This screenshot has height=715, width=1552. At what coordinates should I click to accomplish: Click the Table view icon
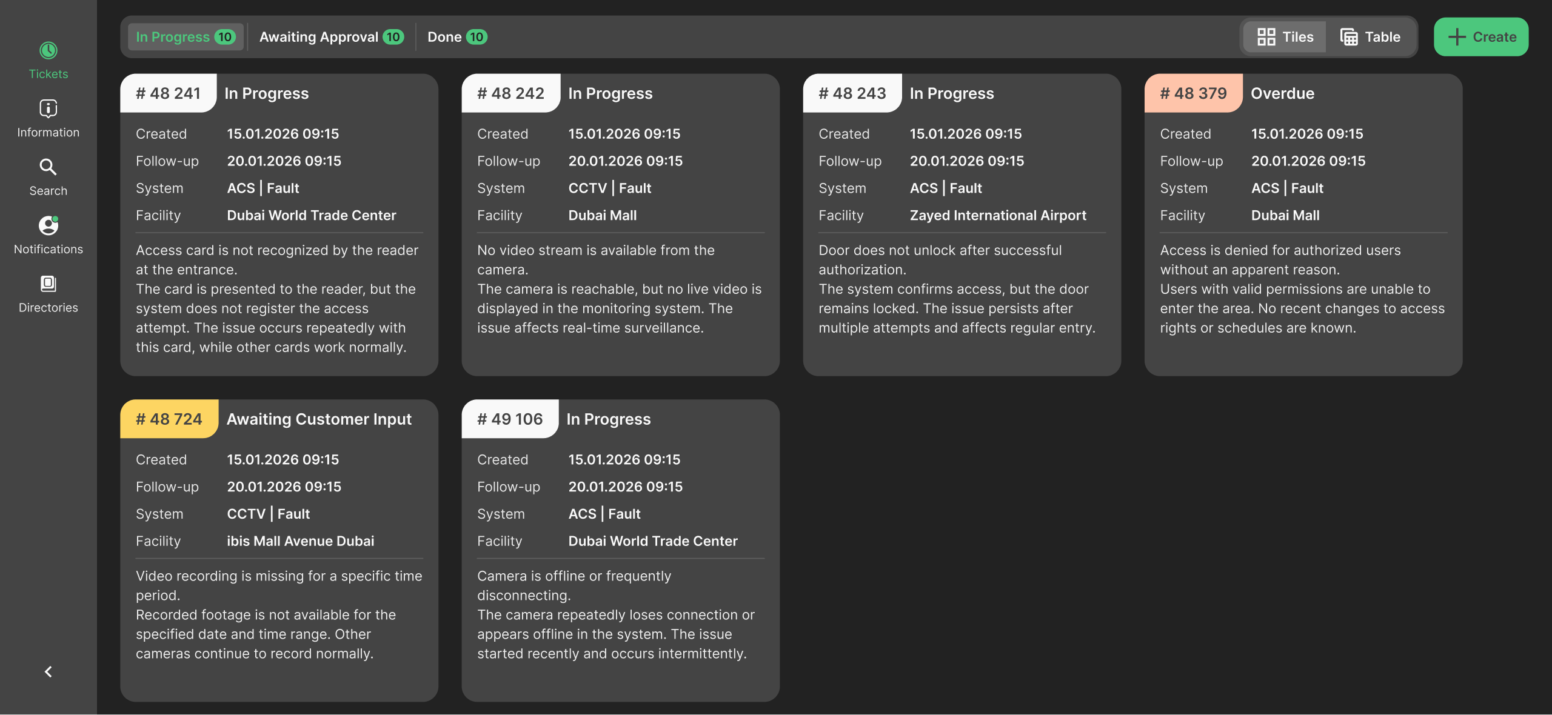point(1349,37)
